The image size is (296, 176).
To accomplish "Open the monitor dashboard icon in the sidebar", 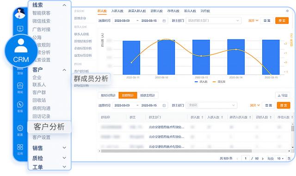I will (x=20, y=29).
